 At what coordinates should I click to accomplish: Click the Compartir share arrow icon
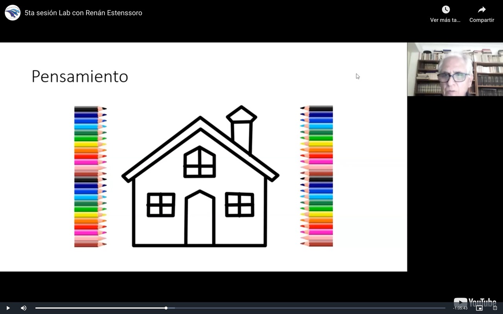click(481, 10)
